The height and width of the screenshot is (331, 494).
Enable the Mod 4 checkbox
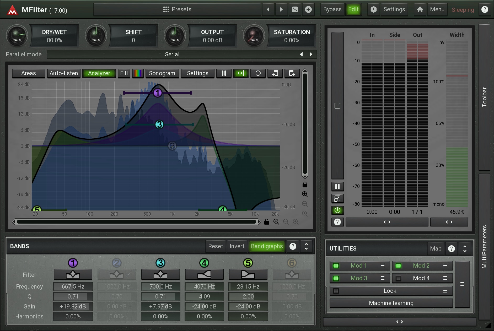pyautogui.click(x=398, y=278)
